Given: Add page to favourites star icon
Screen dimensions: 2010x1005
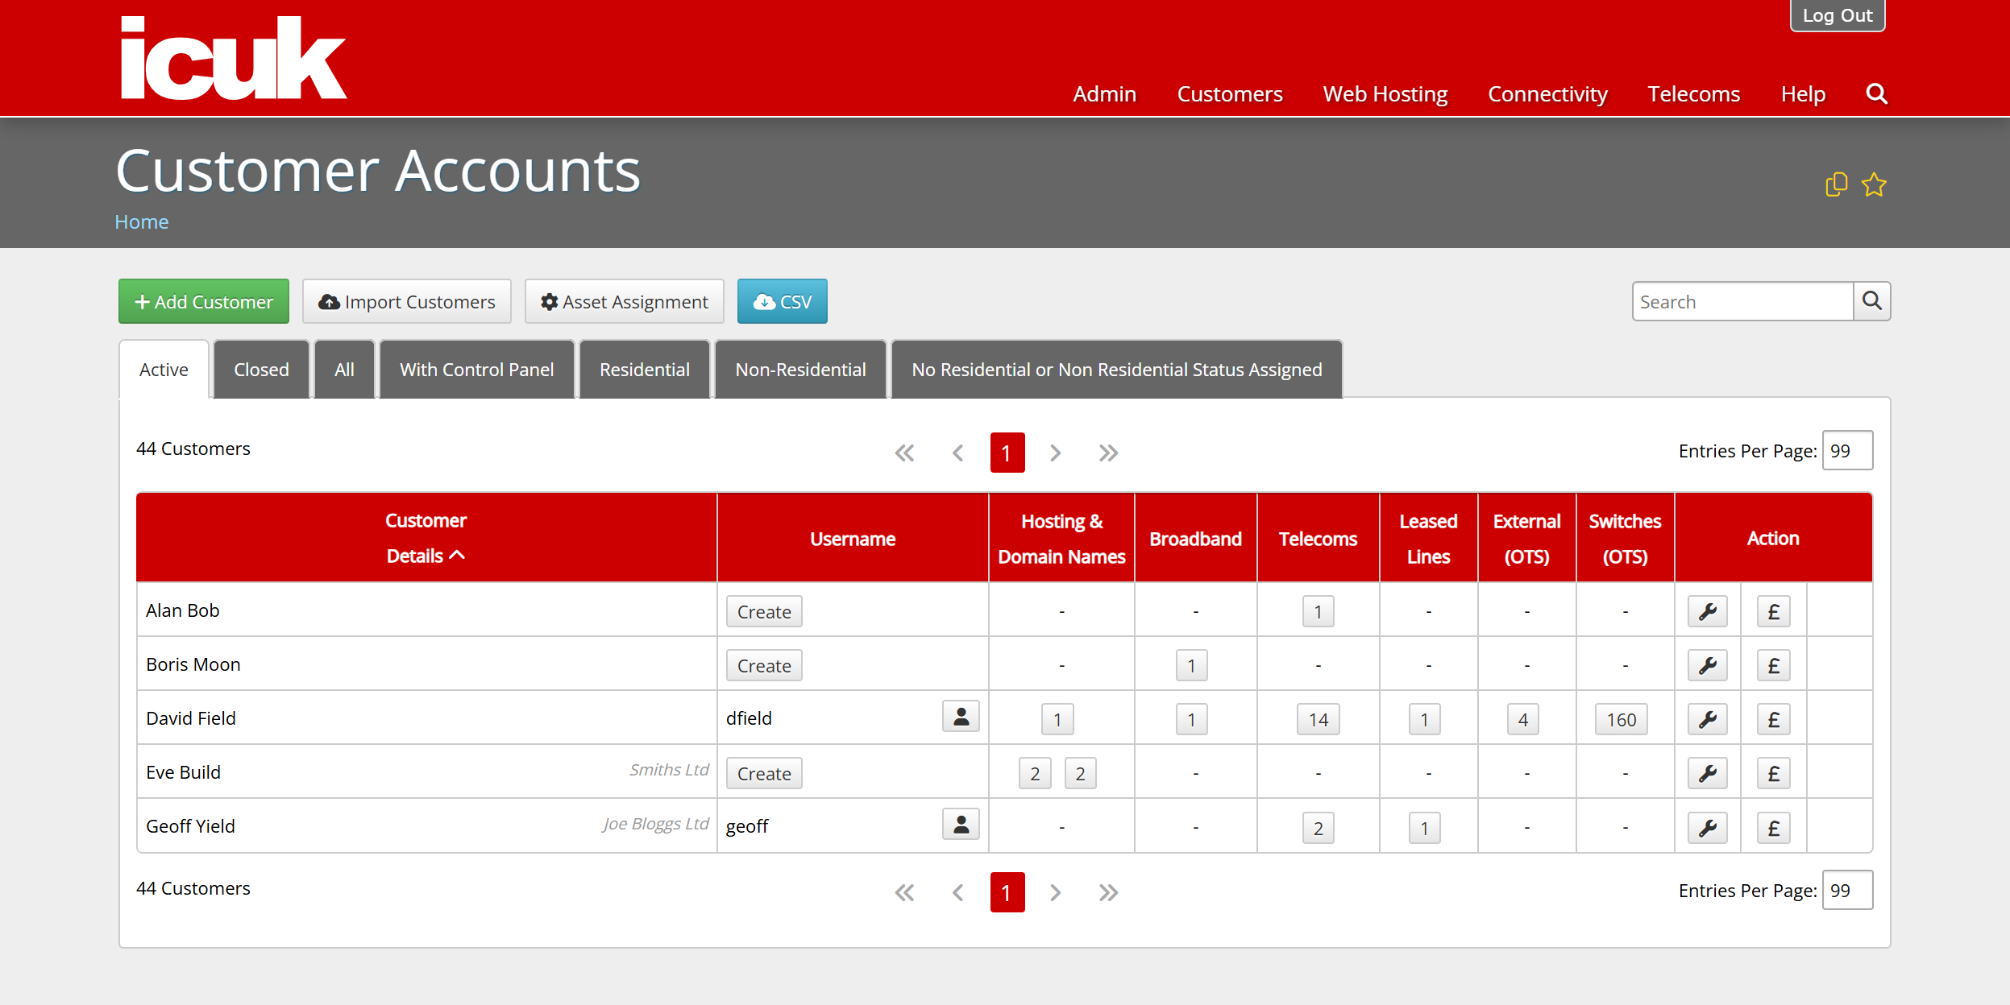Looking at the screenshot, I should [x=1874, y=184].
